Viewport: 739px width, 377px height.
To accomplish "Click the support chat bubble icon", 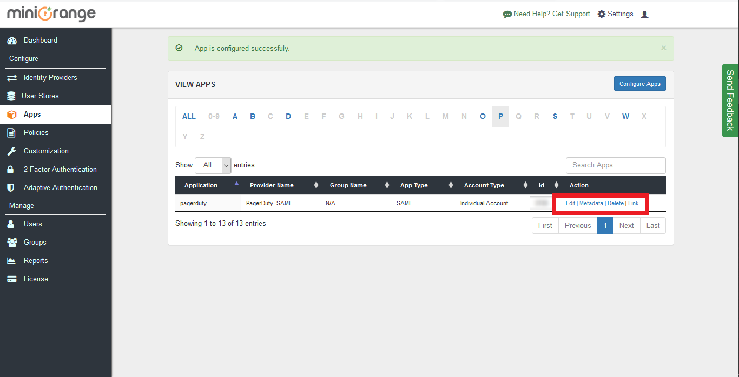I will tap(507, 15).
